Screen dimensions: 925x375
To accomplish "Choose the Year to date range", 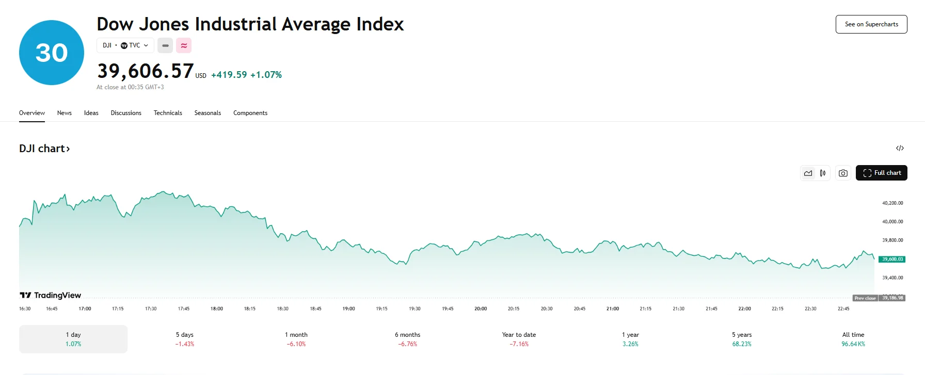I will coord(519,339).
